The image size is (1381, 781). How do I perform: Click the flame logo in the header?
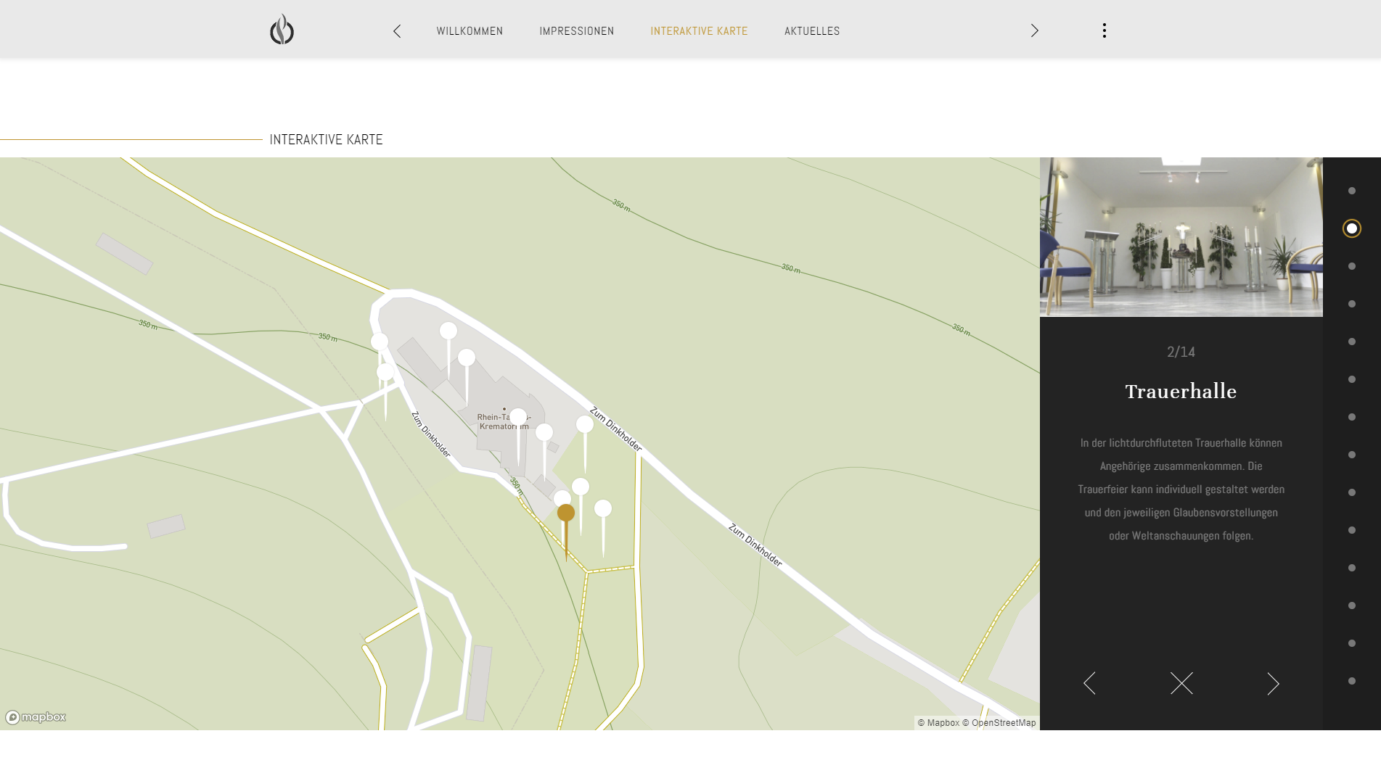pyautogui.click(x=282, y=30)
